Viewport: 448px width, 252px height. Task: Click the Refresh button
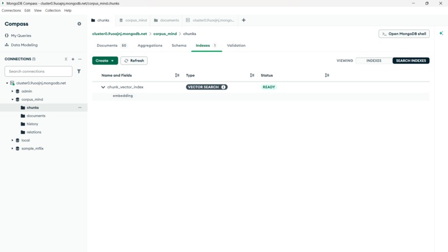pyautogui.click(x=134, y=61)
